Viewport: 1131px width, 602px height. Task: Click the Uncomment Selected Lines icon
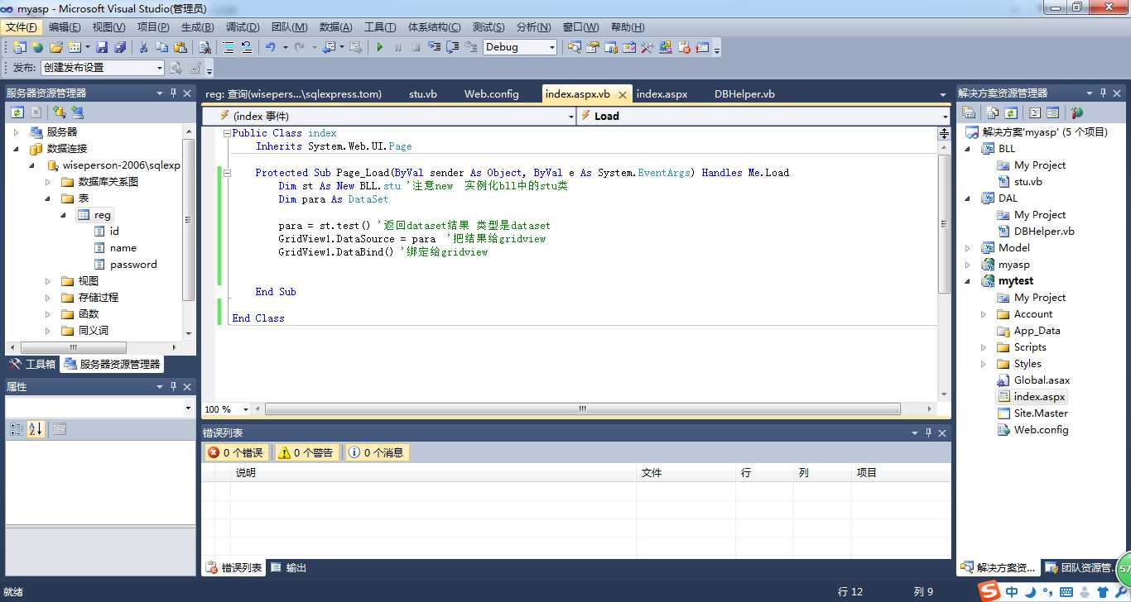pyautogui.click(x=246, y=47)
